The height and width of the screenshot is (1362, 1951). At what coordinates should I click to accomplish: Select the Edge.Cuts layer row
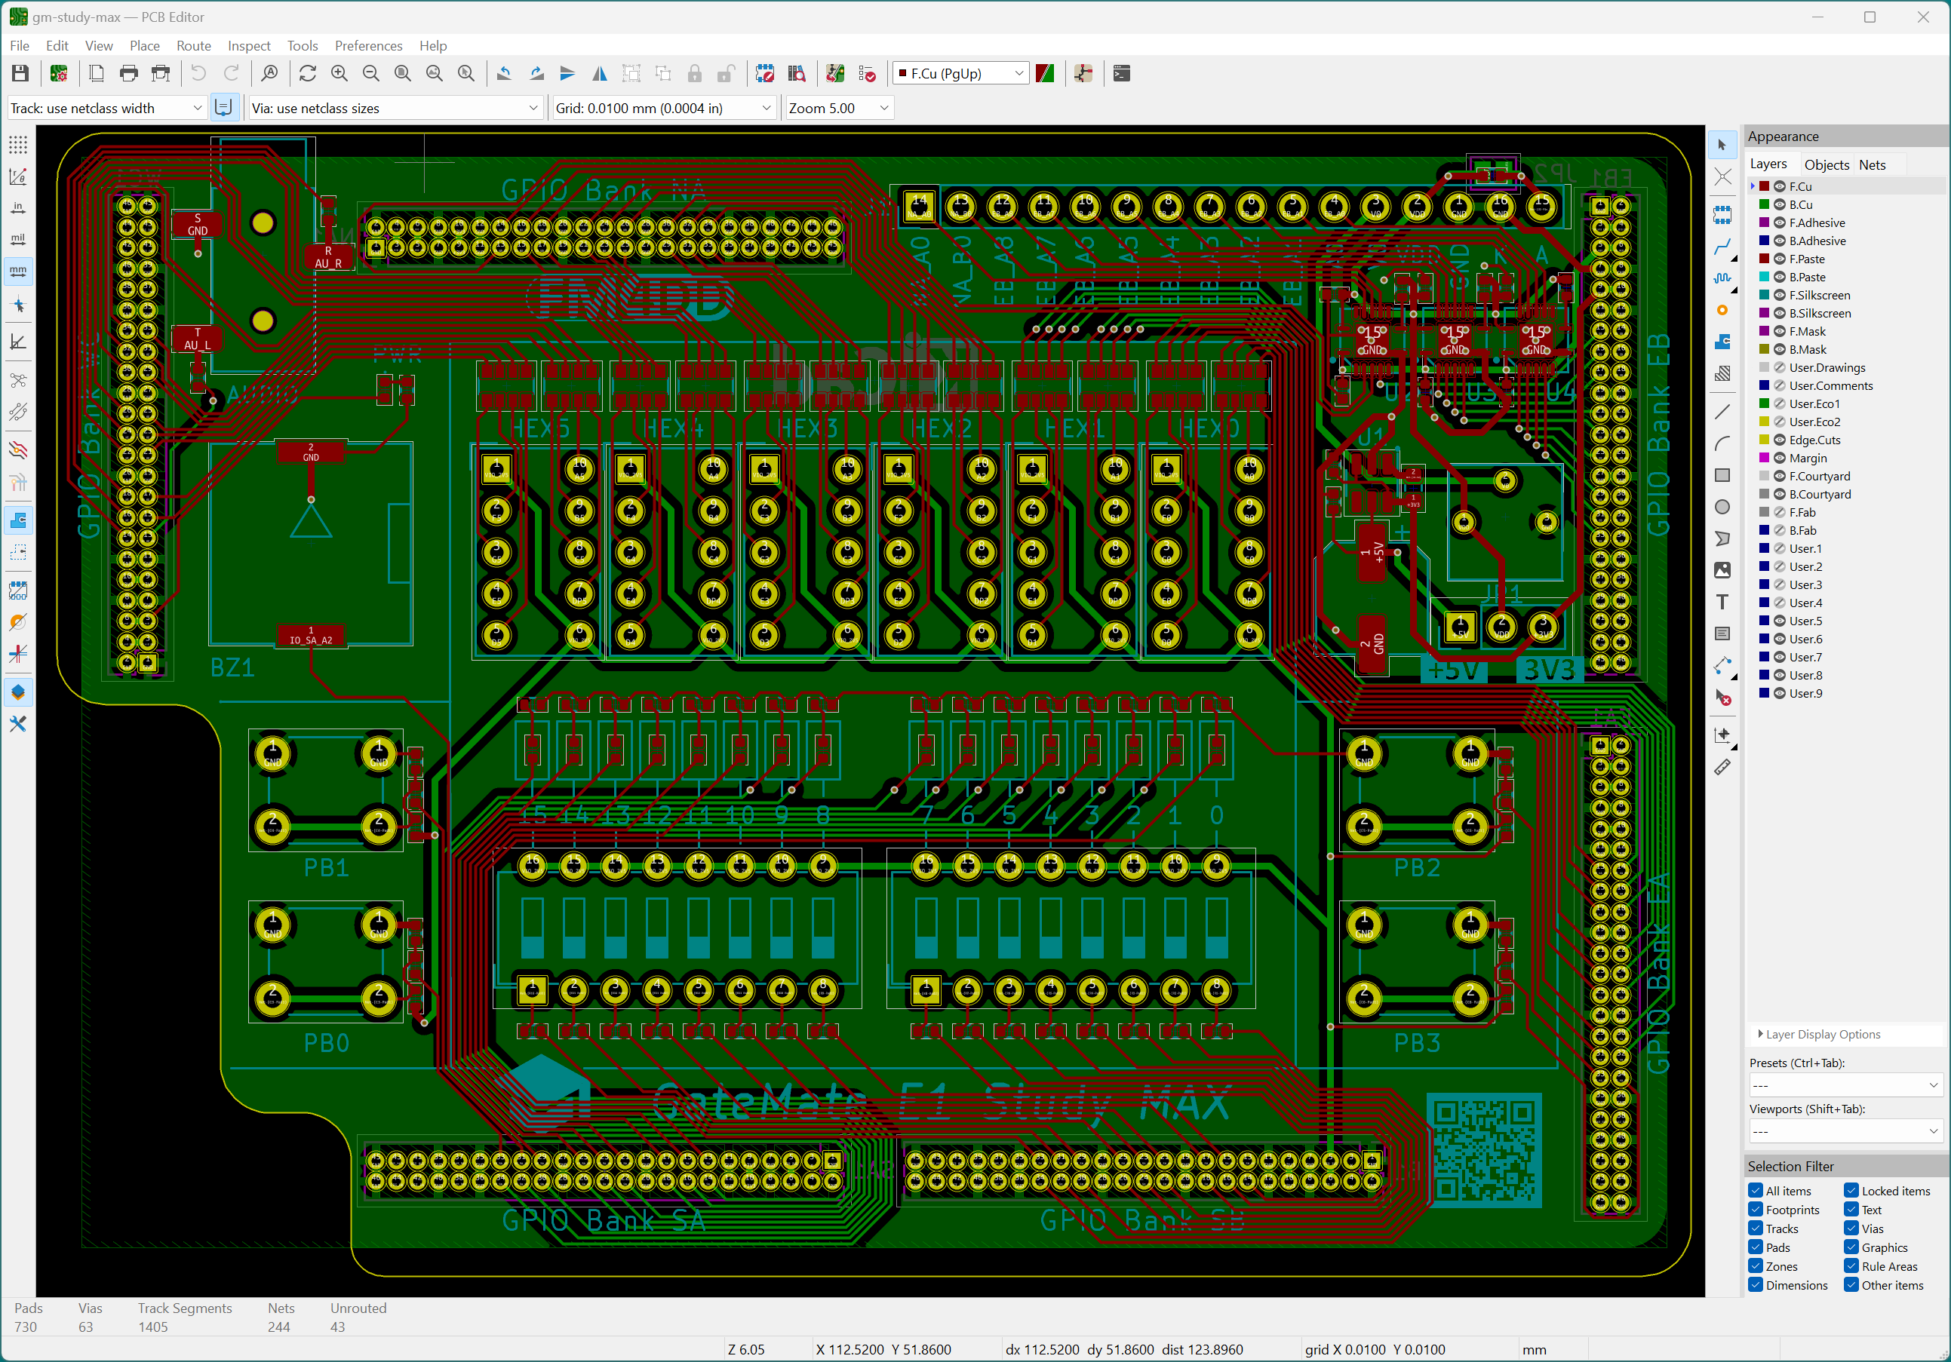1814,440
